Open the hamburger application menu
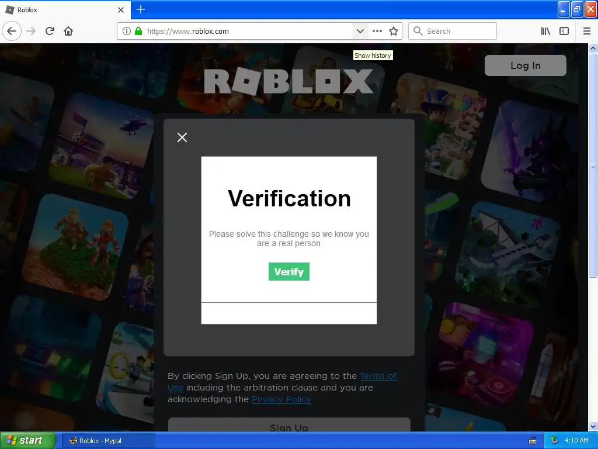The height and width of the screenshot is (449, 598). pyautogui.click(x=587, y=32)
